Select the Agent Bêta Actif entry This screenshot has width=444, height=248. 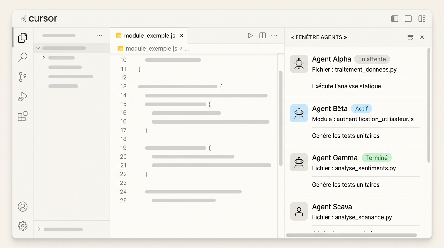click(355, 121)
